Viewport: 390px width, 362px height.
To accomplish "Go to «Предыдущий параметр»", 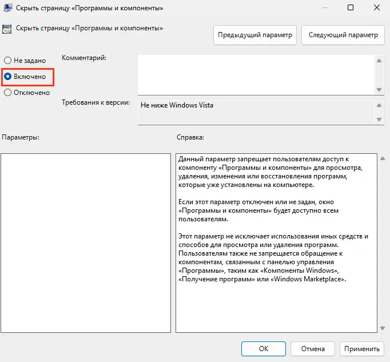I will [255, 35].
